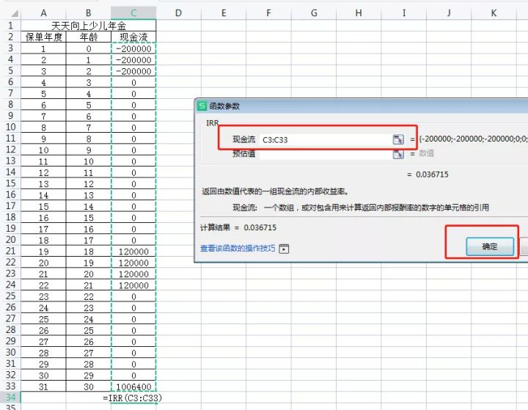Select row 1 header
Screen dimensions: 528x410
(x=10, y=25)
